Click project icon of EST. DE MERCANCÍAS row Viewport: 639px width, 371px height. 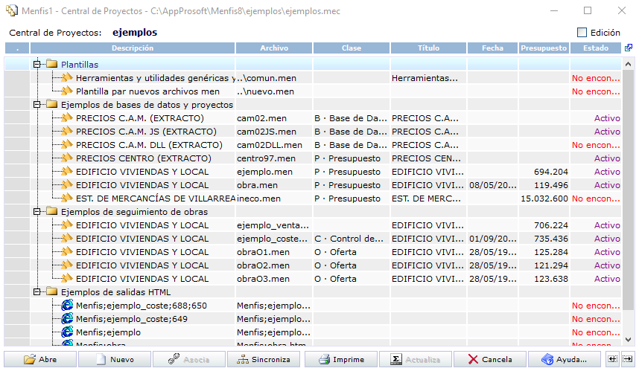pyautogui.click(x=67, y=198)
